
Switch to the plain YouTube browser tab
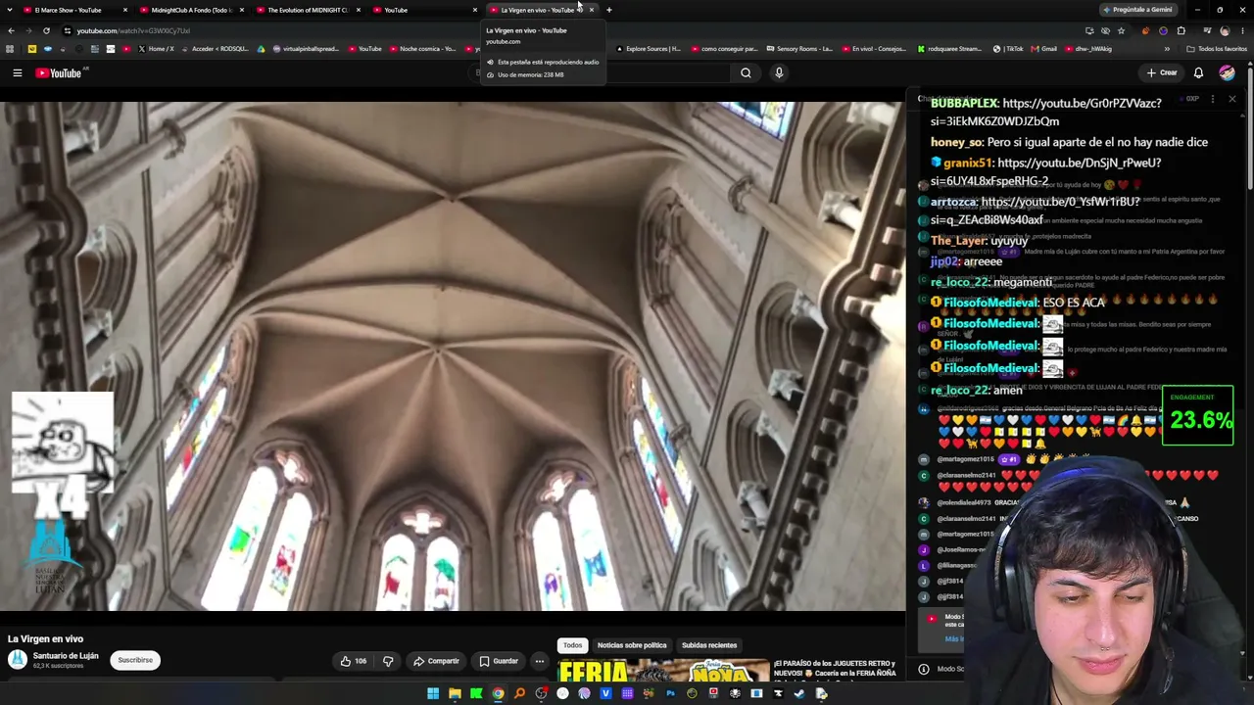[424, 10]
